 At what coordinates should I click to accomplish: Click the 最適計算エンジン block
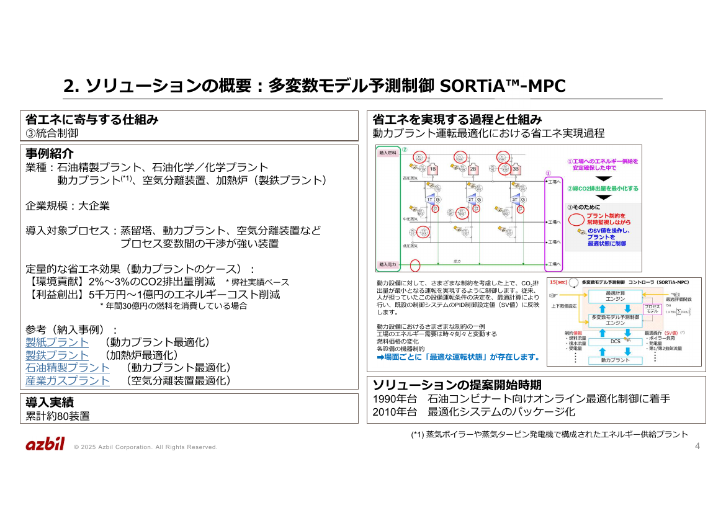click(616, 296)
